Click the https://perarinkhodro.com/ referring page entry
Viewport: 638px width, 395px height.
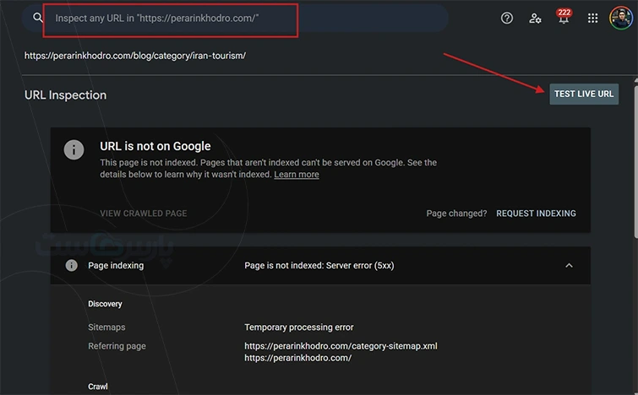pos(297,358)
